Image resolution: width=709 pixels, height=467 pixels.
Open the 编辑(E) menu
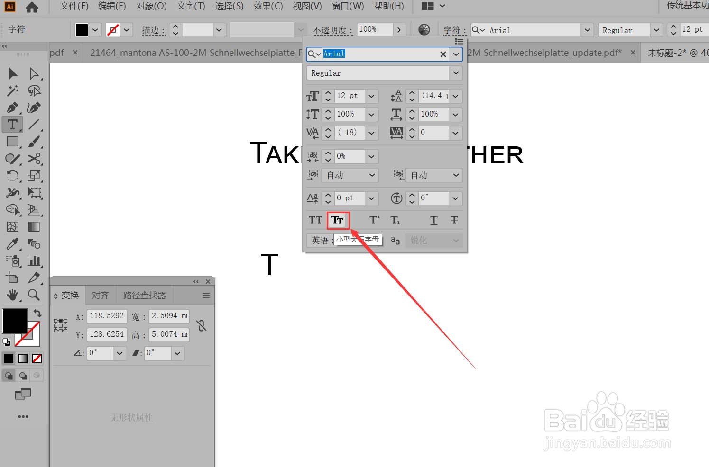[x=112, y=6]
